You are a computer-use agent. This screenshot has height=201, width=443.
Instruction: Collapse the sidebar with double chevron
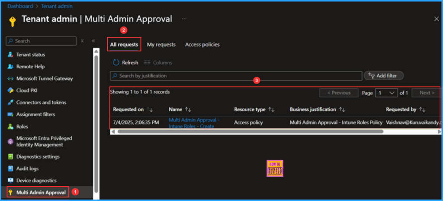93,41
